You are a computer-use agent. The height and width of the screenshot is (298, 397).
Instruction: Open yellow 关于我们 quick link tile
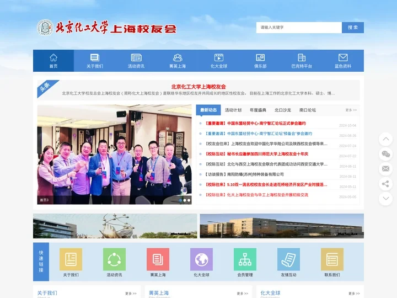point(71,259)
